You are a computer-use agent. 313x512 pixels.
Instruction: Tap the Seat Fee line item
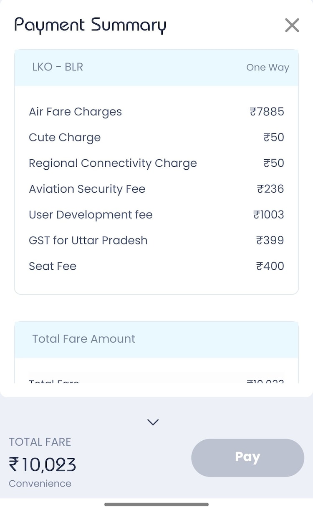[x=53, y=266]
